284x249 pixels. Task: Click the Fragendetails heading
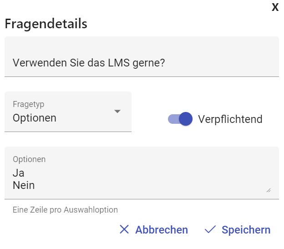point(46,24)
